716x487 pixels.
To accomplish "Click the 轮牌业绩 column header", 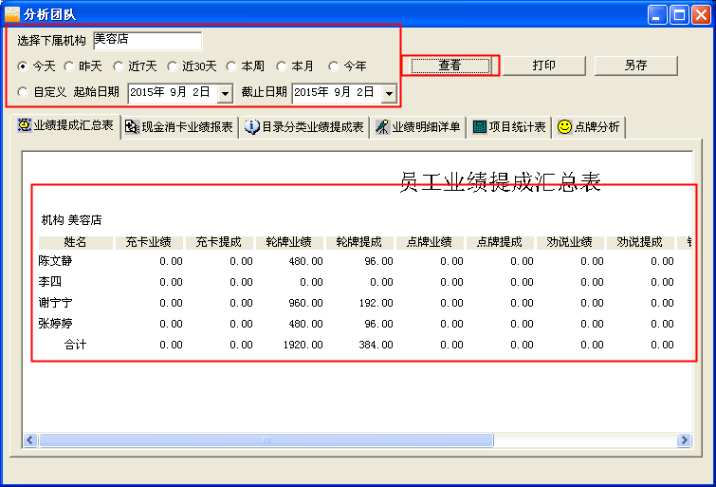I will coord(289,242).
